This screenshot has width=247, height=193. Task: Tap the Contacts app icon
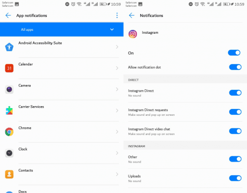(x=9, y=174)
